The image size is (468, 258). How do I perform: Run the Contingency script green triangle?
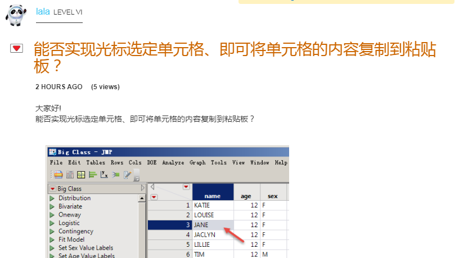pos(52,232)
